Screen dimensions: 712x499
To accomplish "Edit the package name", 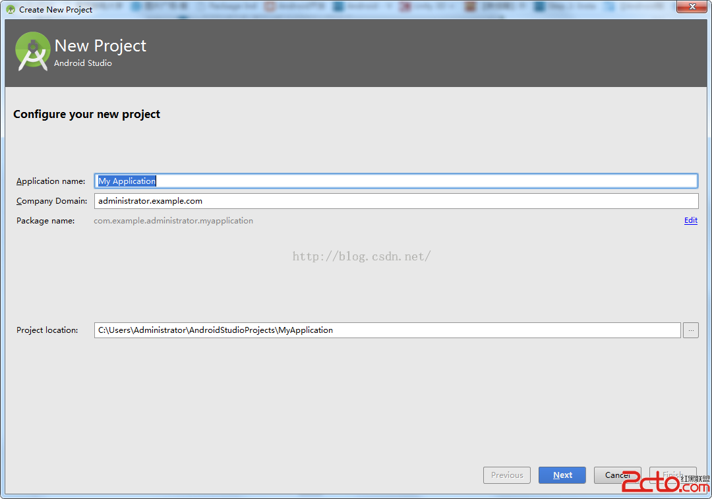I will click(691, 220).
